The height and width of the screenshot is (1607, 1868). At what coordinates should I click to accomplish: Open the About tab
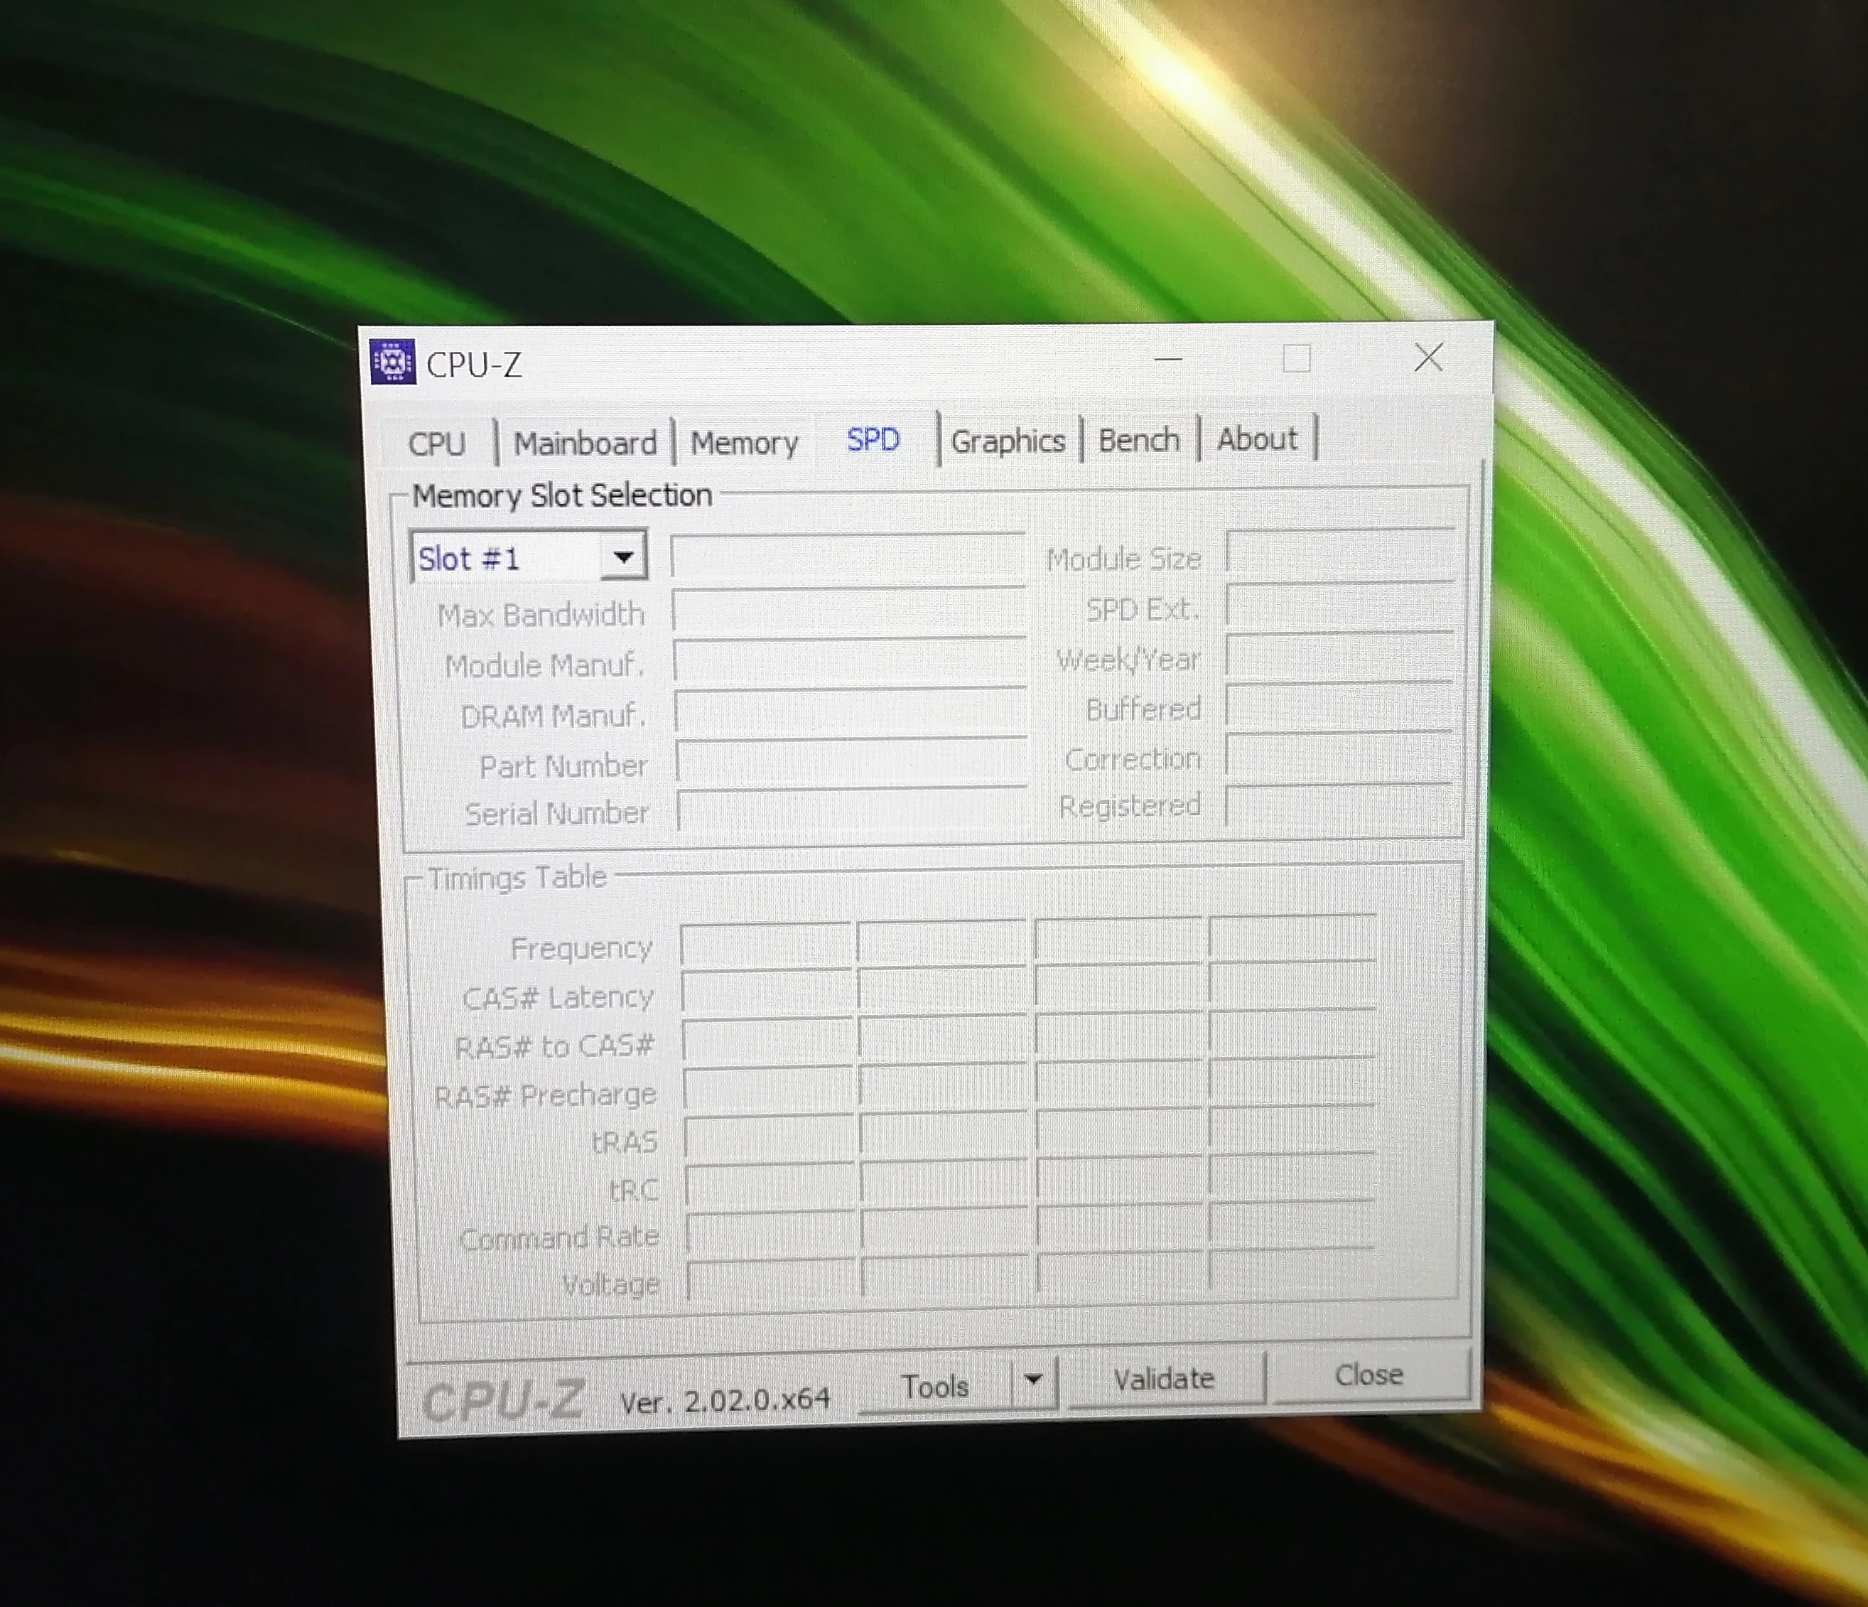click(1257, 439)
